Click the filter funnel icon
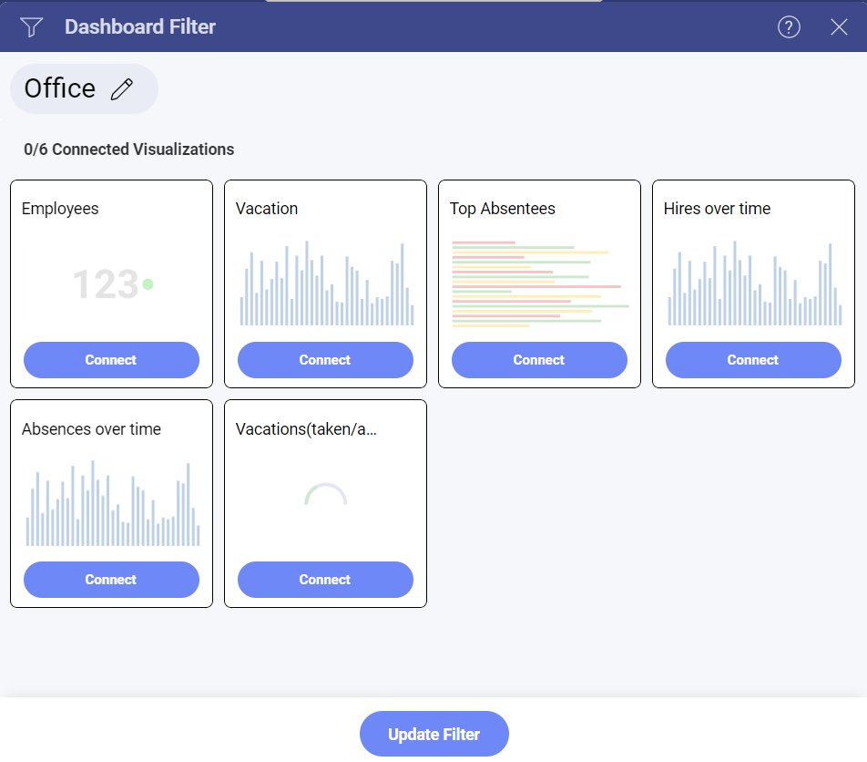The width and height of the screenshot is (867, 762). 31,26
